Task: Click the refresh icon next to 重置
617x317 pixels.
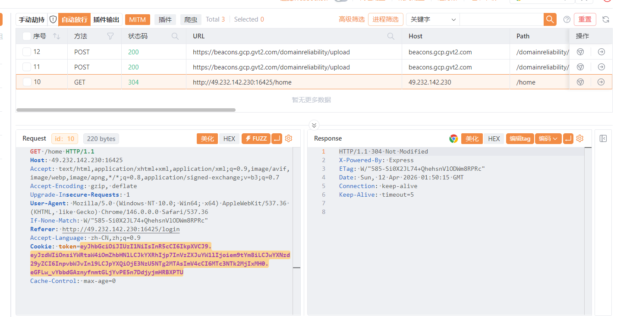Action: click(x=606, y=19)
